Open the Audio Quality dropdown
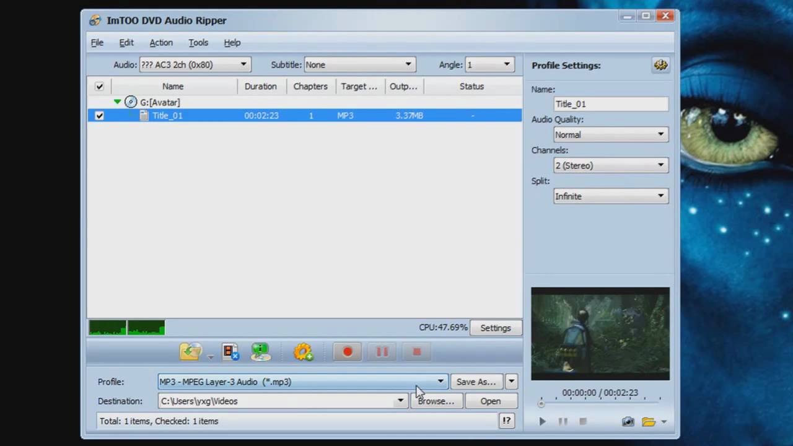This screenshot has height=446, width=793. pyautogui.click(x=611, y=134)
